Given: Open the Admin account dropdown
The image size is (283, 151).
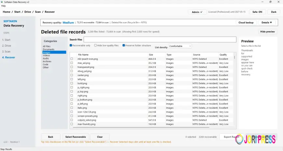Looking at the screenshot, I should click(x=197, y=12).
